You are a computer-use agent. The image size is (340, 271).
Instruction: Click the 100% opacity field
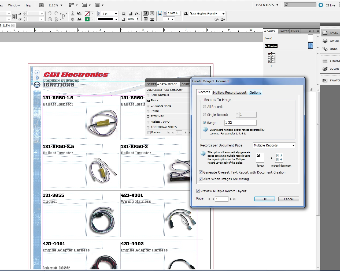[x=131, y=19]
